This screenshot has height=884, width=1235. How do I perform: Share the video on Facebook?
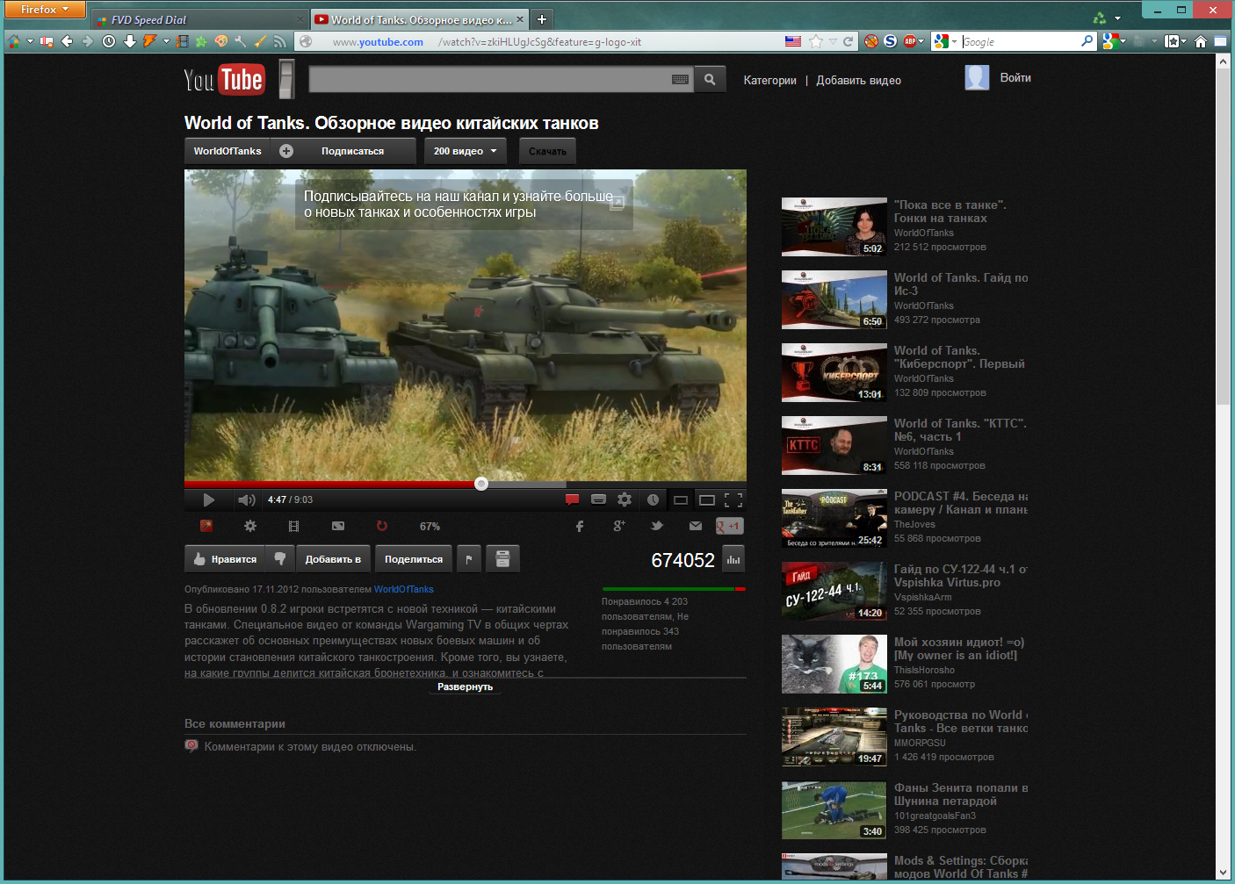point(580,526)
